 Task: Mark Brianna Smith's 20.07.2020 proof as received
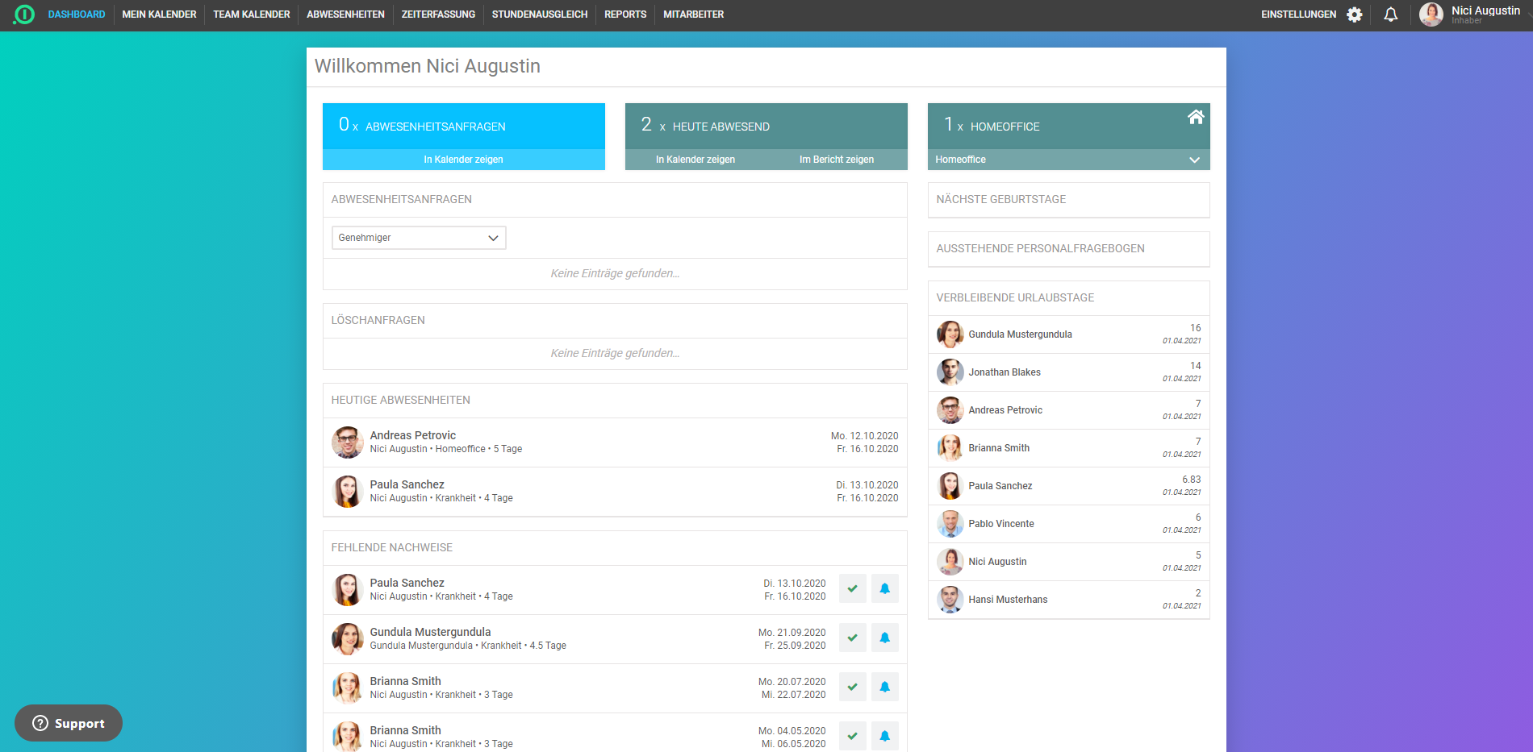852,687
